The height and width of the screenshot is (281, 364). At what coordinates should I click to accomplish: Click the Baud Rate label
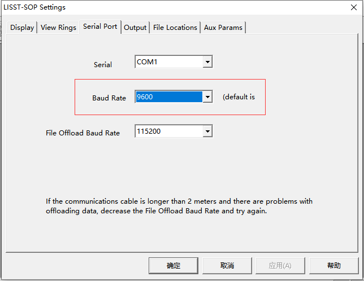coord(109,98)
